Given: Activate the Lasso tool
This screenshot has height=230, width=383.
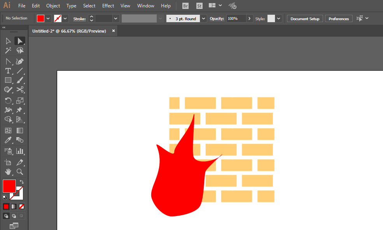Looking at the screenshot, I should pos(20,50).
